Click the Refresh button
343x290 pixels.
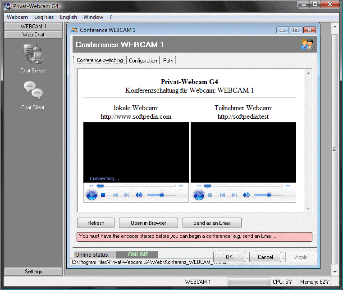pyautogui.click(x=96, y=223)
